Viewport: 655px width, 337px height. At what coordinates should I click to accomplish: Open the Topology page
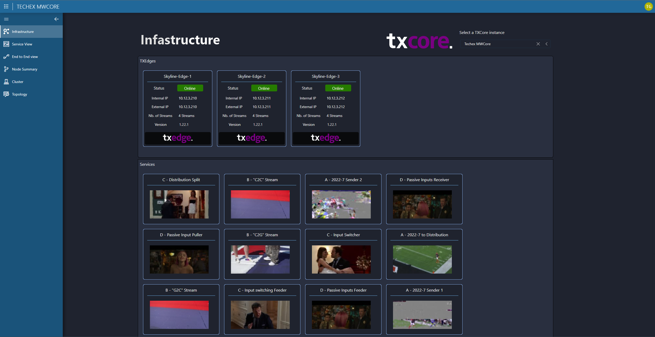tap(31, 94)
